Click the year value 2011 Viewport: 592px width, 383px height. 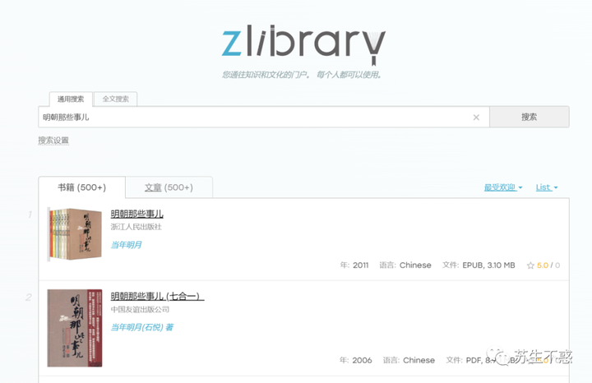[361, 265]
